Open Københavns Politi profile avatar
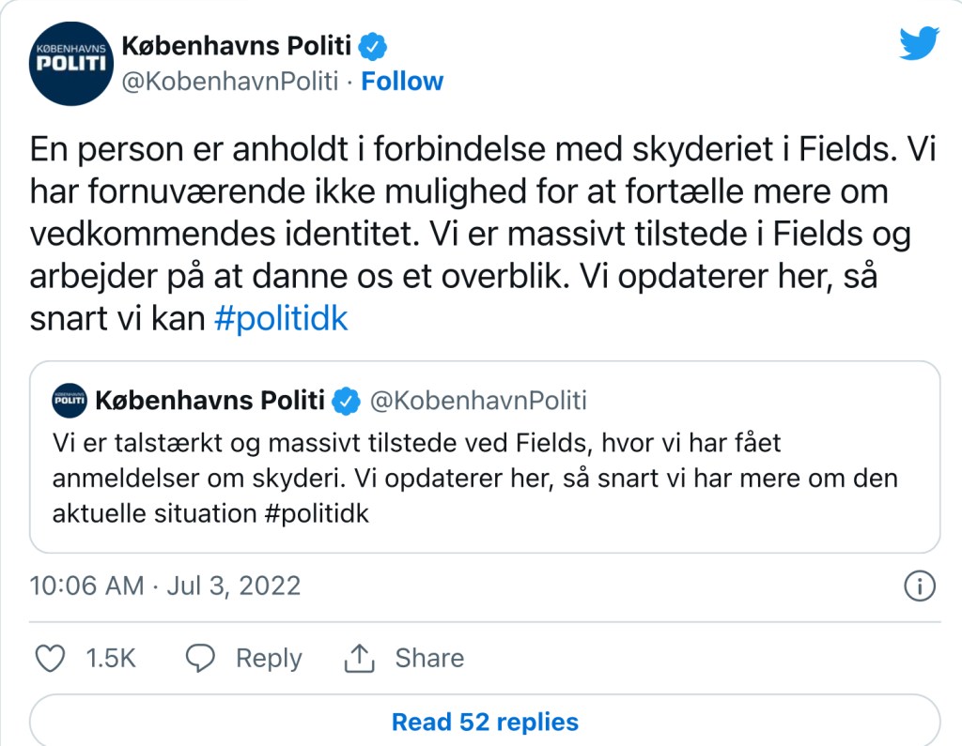The image size is (962, 746). coord(71,64)
